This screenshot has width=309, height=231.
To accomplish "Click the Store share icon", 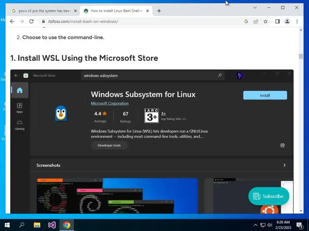I will click(x=282, y=145).
